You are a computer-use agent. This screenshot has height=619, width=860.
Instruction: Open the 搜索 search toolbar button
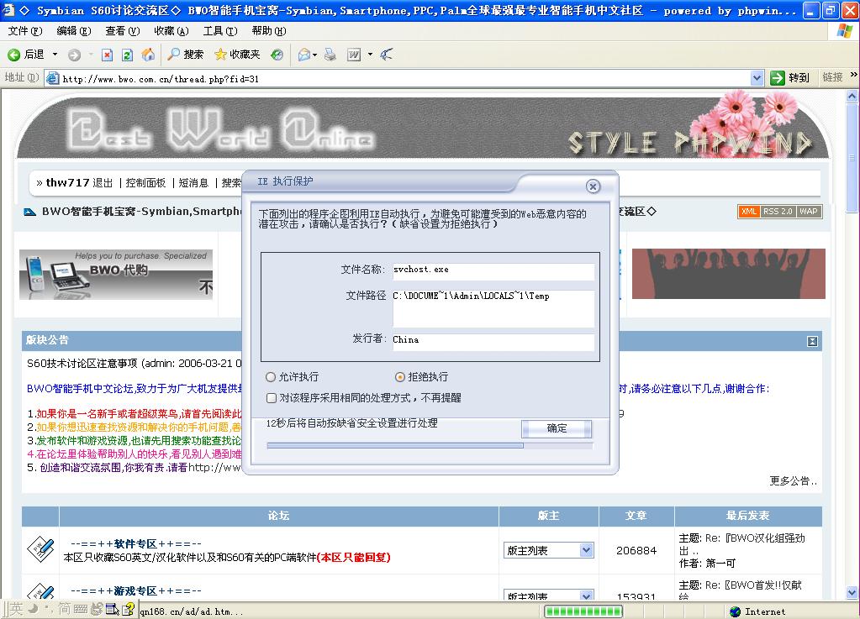pyautogui.click(x=186, y=55)
